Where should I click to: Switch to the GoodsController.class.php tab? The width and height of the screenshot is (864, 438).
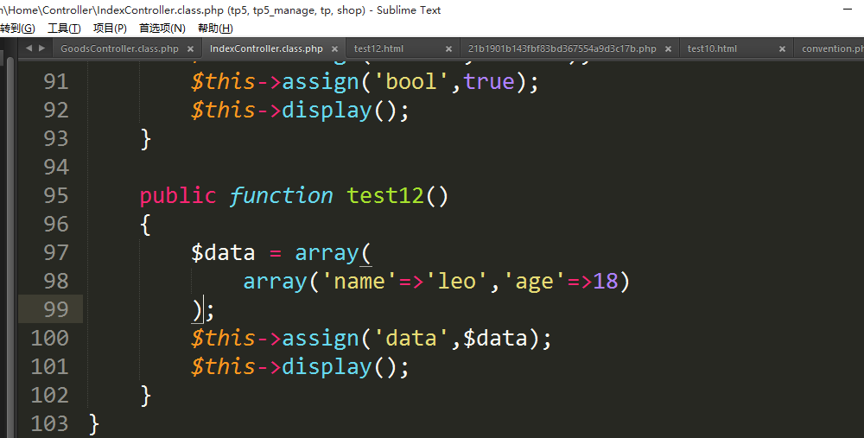[x=118, y=49]
